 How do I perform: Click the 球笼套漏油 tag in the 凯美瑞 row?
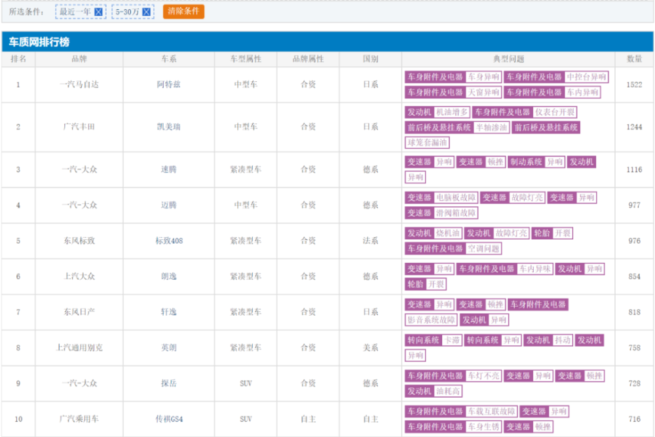coord(427,142)
